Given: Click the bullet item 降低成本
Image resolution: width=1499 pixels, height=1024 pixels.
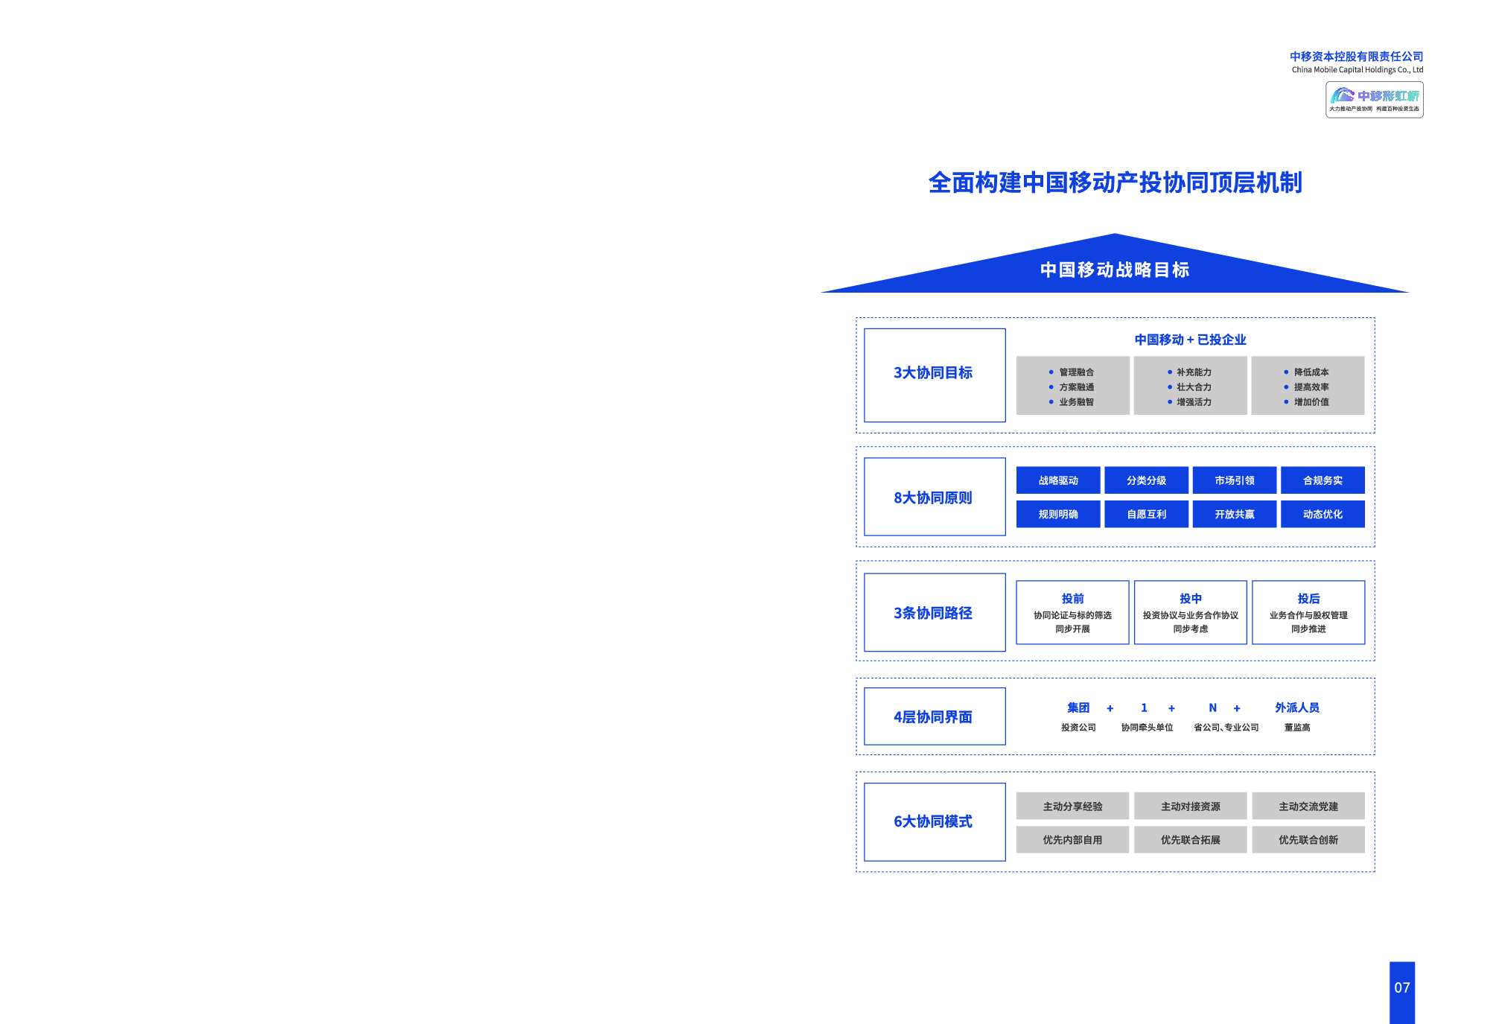Looking at the screenshot, I should pos(1311,372).
